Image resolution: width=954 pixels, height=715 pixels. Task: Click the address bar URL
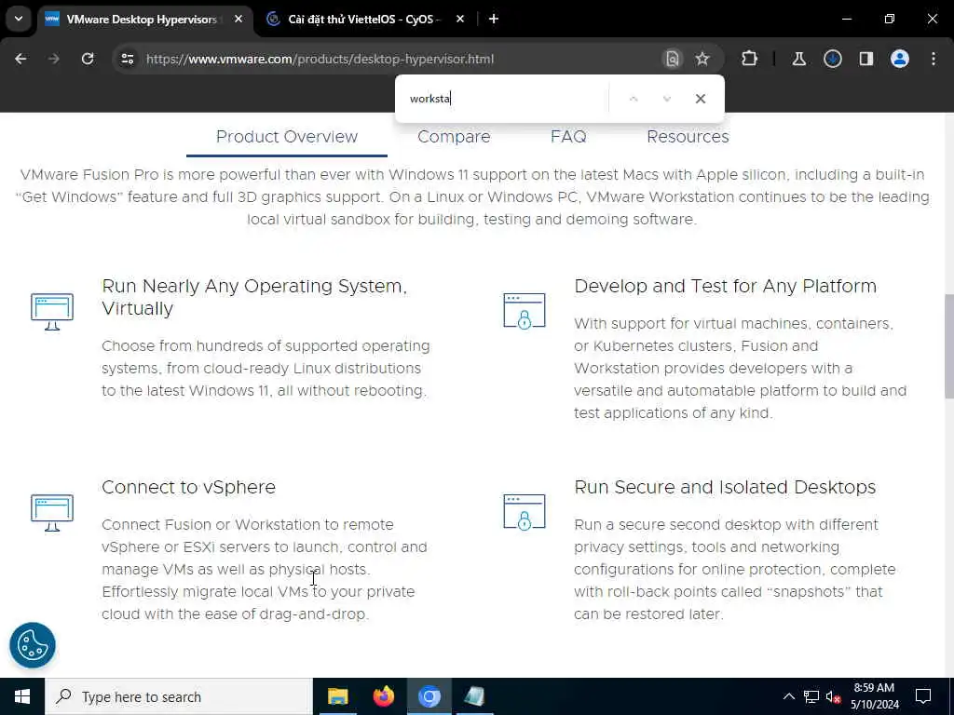(320, 59)
